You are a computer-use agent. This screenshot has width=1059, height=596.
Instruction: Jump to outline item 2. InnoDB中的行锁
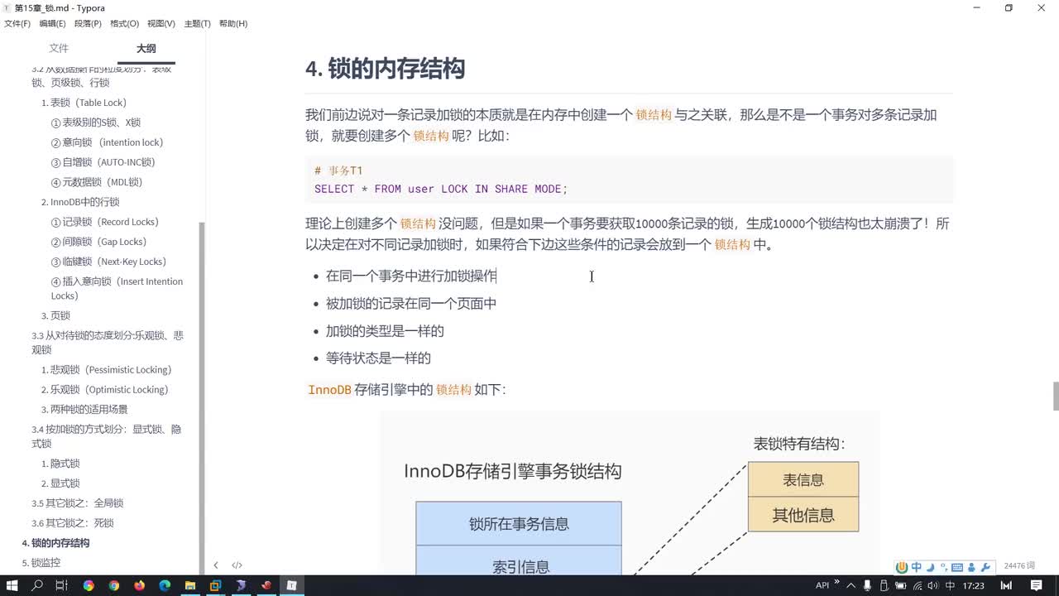[x=80, y=202]
